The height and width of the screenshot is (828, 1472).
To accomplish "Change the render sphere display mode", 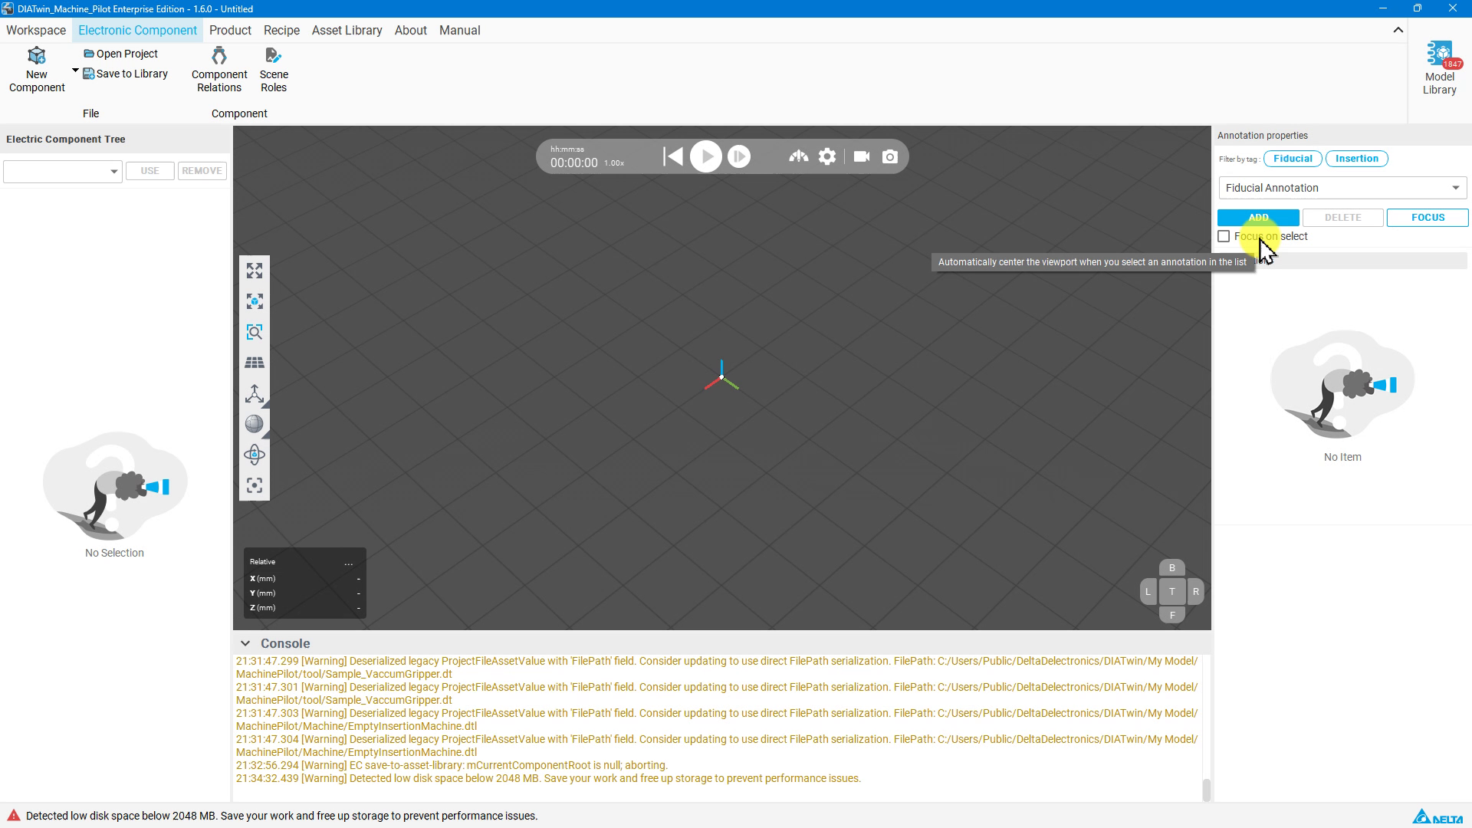I will (x=255, y=424).
